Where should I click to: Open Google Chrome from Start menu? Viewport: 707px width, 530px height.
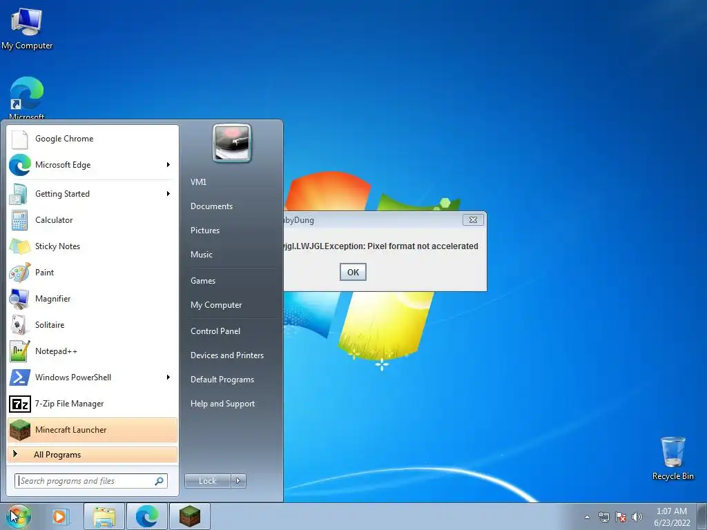pos(93,139)
